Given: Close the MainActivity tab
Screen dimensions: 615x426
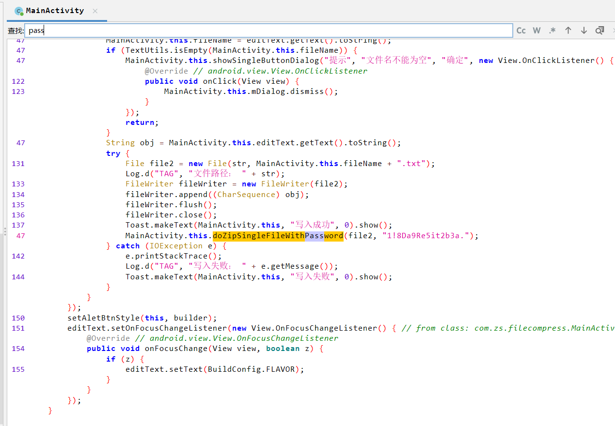Looking at the screenshot, I should tap(95, 11).
